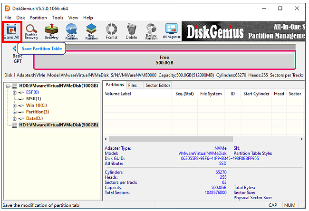Sort by Start Cylinder column header

click(256, 94)
